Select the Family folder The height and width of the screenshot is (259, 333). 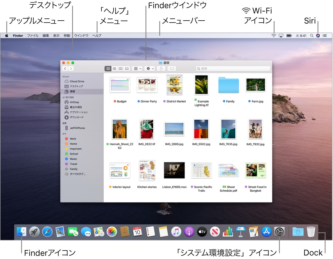coord(228,85)
